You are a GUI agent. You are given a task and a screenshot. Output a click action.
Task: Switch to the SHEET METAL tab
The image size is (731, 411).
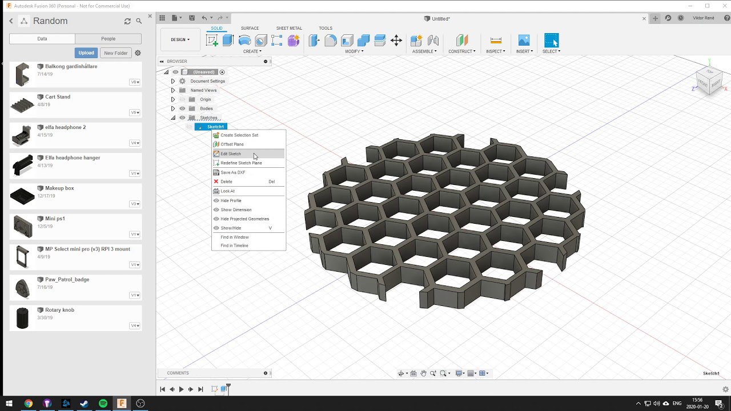(x=289, y=28)
